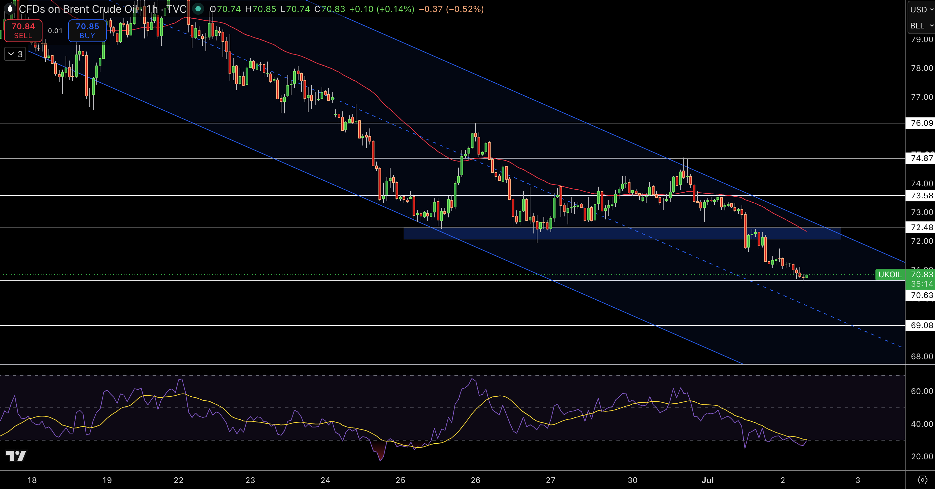Open the BLL unit dropdown
This screenshot has width=935, height=489.
coord(921,26)
